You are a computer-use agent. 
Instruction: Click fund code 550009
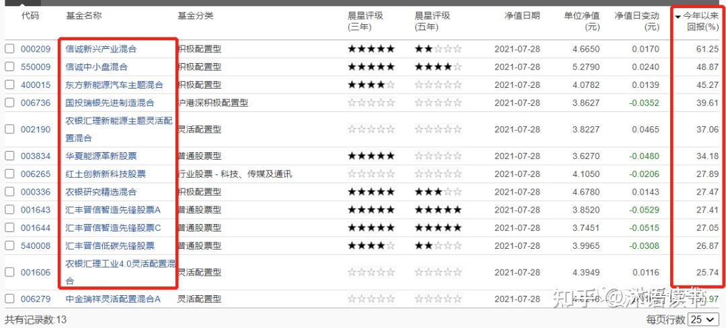(36, 67)
